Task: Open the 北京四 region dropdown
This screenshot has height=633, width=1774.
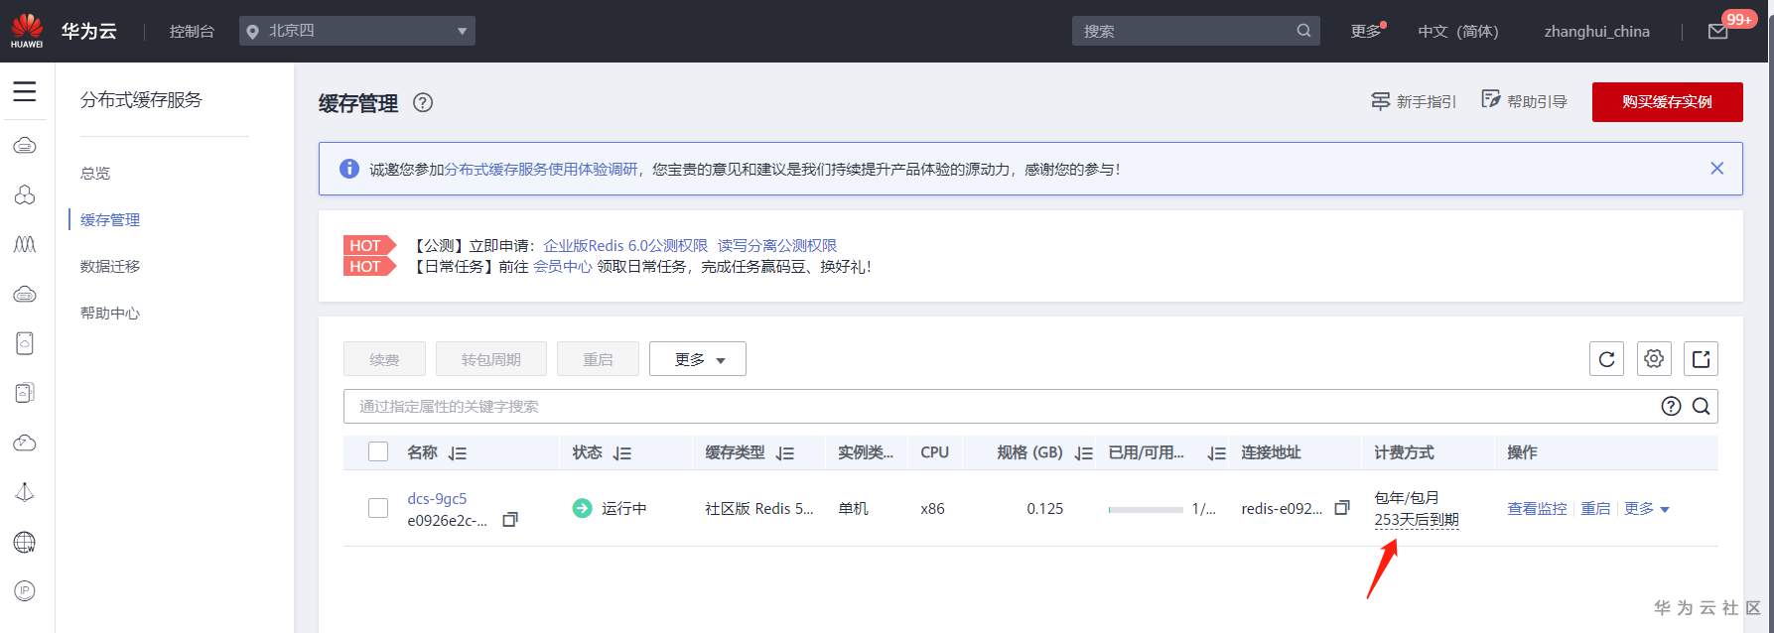Action: [x=357, y=31]
